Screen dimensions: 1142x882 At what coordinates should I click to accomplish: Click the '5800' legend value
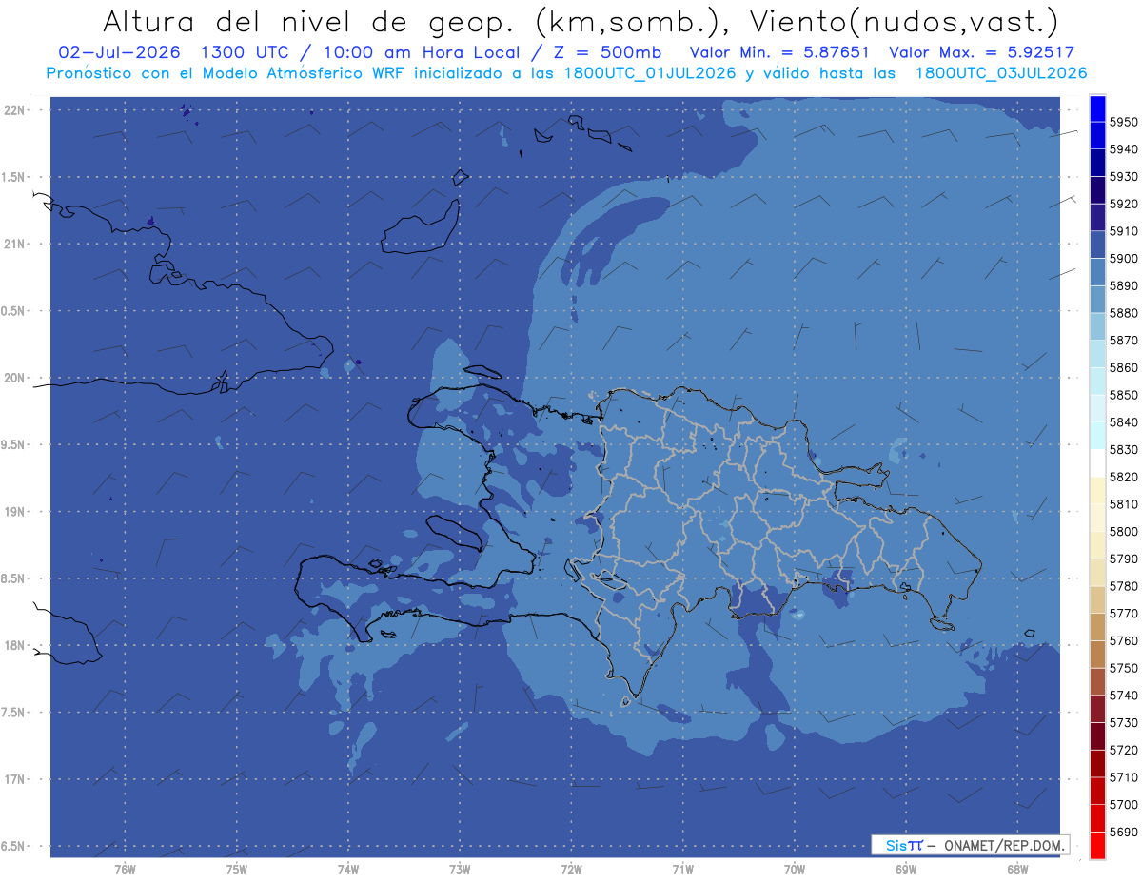coord(1123,532)
